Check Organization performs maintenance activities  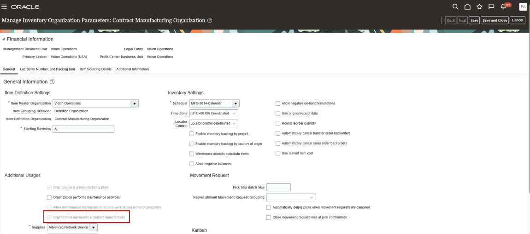click(x=49, y=197)
